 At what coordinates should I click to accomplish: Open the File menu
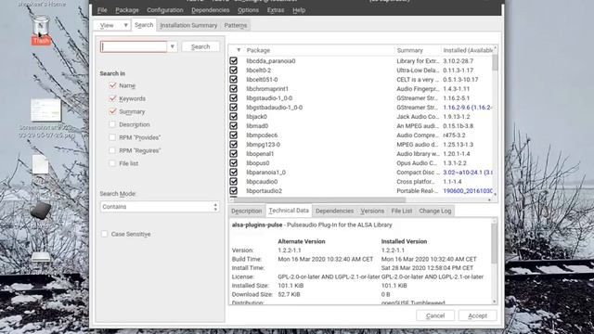tap(102, 10)
